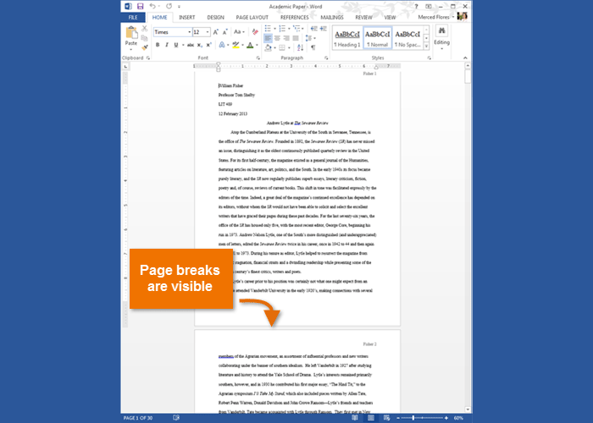Image resolution: width=593 pixels, height=423 pixels.
Task: Open the Editing group dropdown
Action: tap(441, 38)
